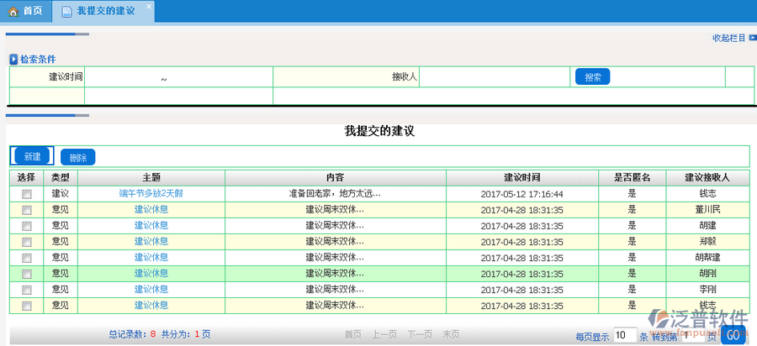Screen dimensions: 757x346
Task: Close the 我提交的建议 tab
Action: click(x=149, y=7)
